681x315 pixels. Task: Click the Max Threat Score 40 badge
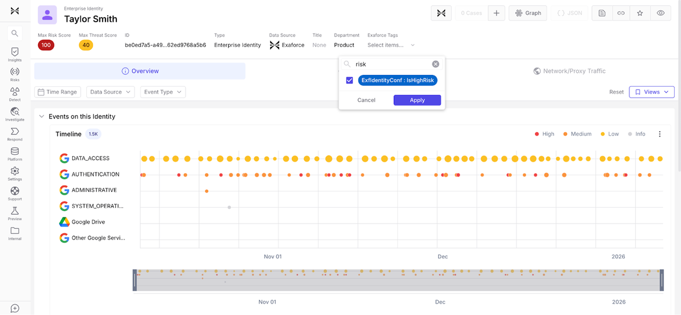coord(86,45)
